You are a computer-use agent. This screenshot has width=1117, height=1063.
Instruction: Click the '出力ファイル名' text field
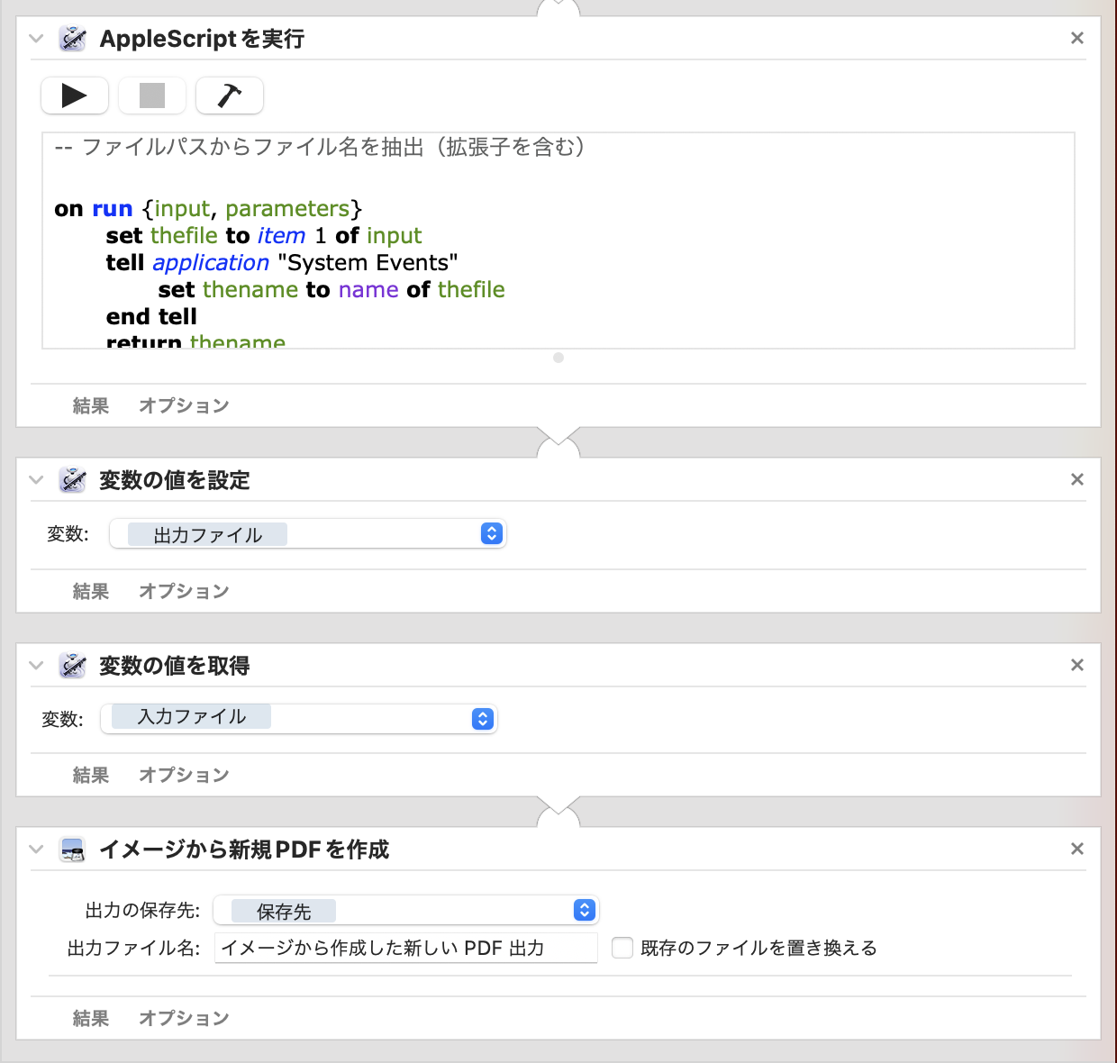405,948
